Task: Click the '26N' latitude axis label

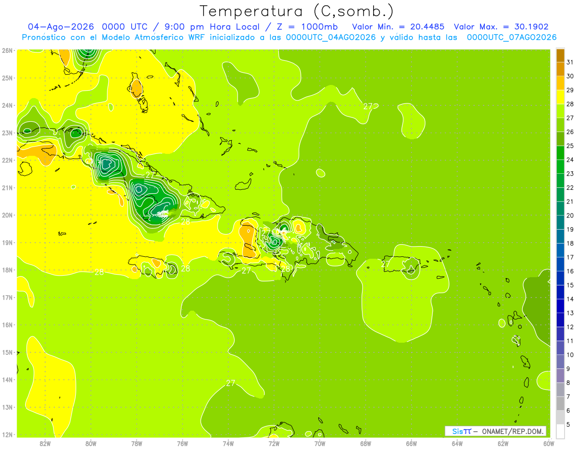Action: pos(7,50)
